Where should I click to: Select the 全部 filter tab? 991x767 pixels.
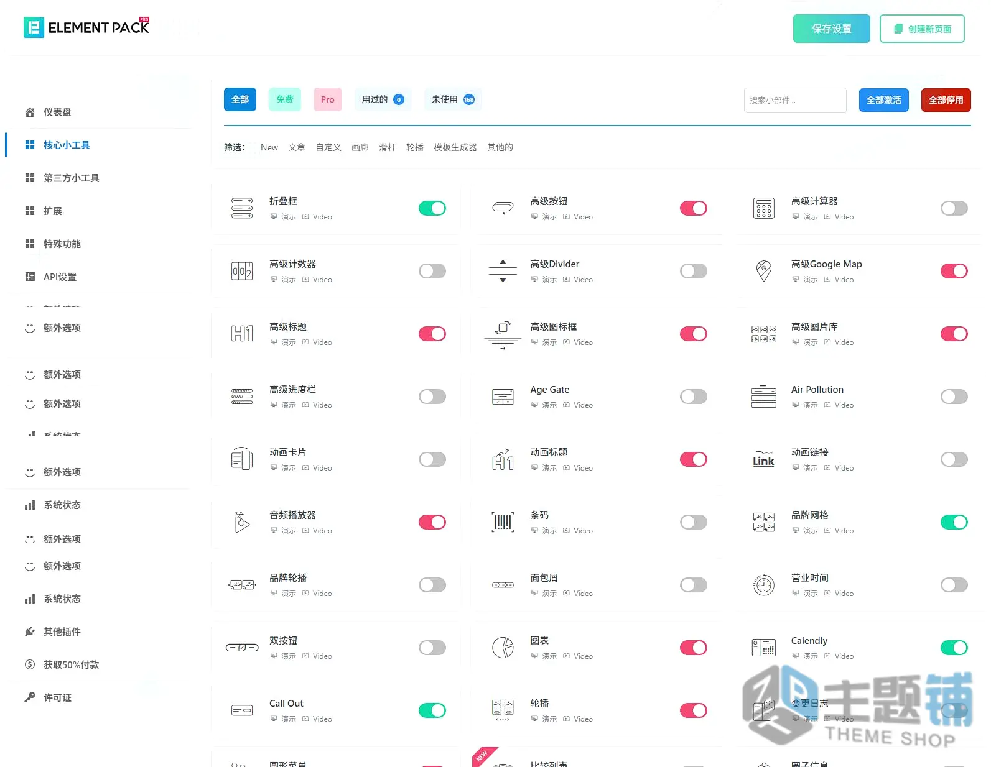pos(240,99)
